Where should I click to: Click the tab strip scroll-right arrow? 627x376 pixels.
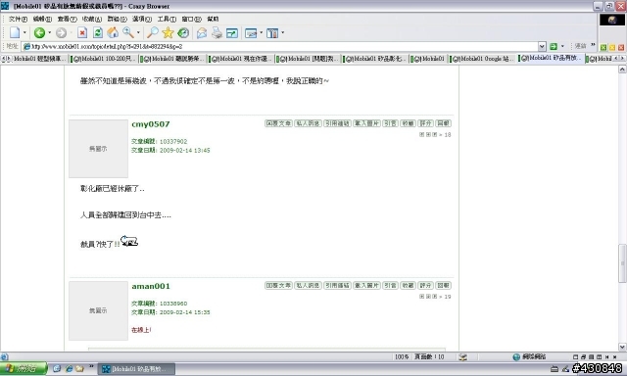622,59
